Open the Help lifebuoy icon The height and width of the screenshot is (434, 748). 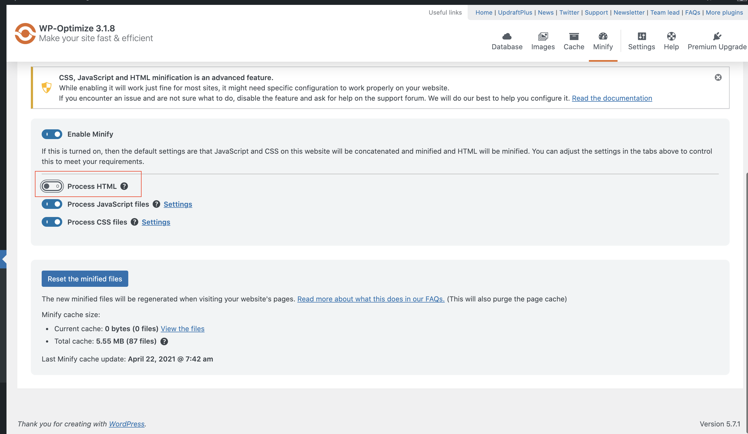click(671, 37)
